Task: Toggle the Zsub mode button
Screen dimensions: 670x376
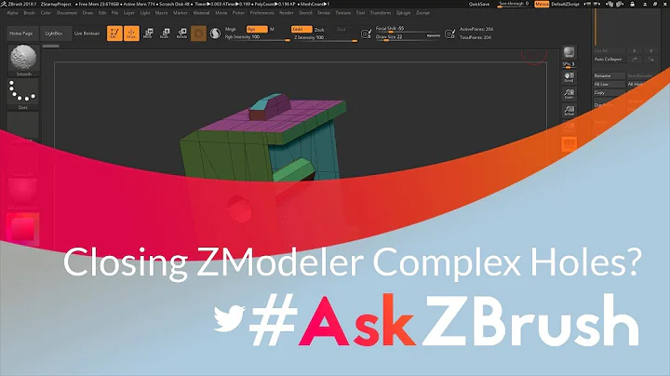Action: tap(319, 30)
